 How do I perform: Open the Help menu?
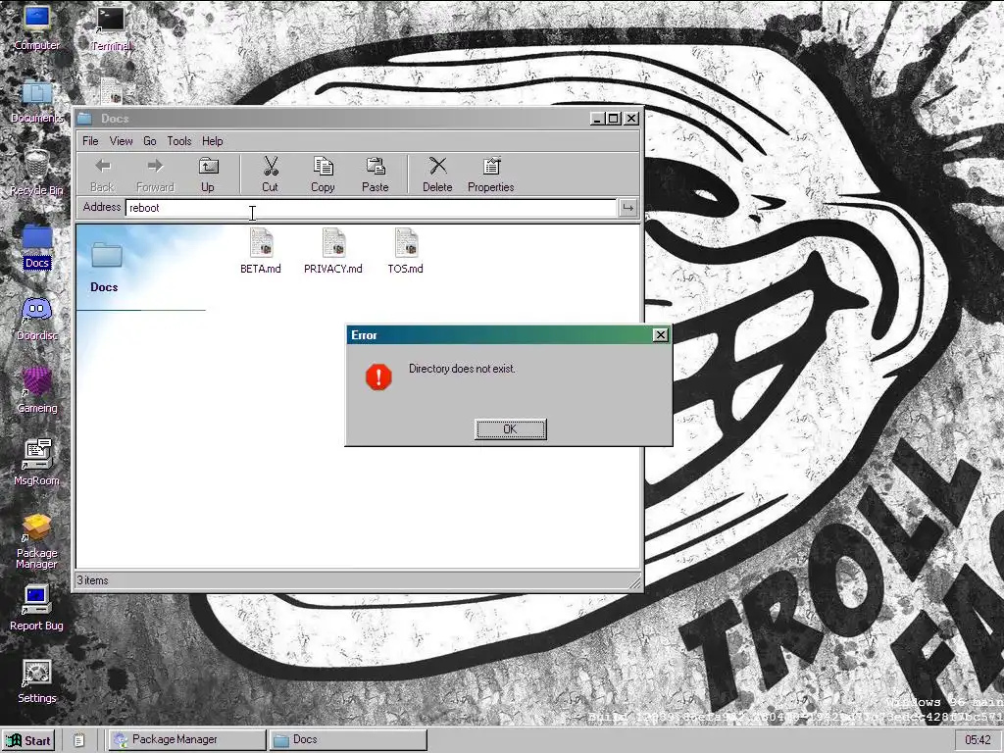[213, 141]
